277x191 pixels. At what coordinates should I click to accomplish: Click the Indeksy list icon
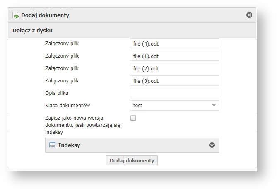click(52, 145)
